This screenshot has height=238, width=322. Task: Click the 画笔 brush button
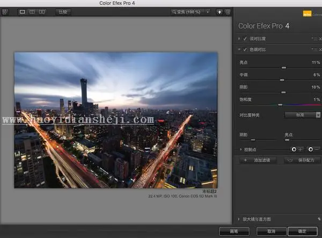coord(235,232)
